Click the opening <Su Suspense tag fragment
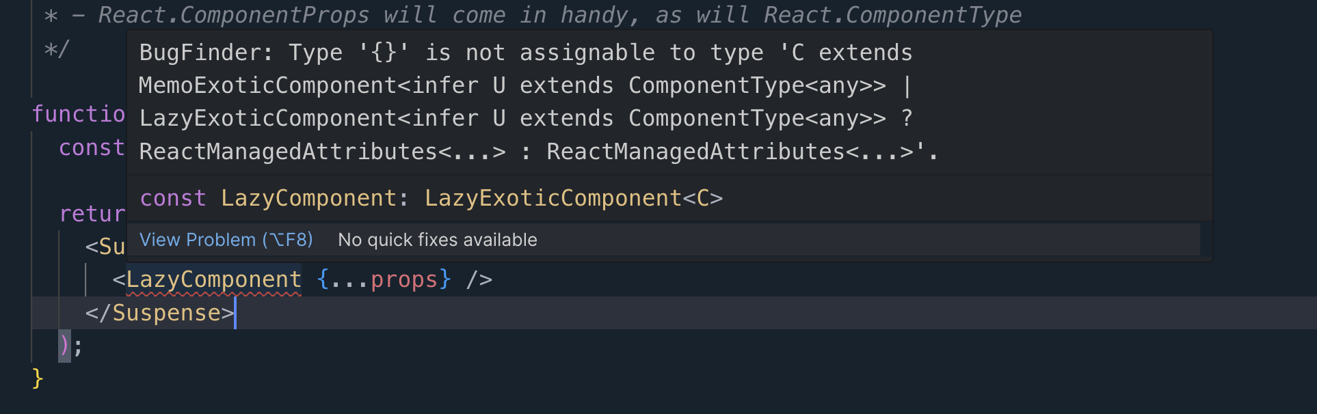 105,247
